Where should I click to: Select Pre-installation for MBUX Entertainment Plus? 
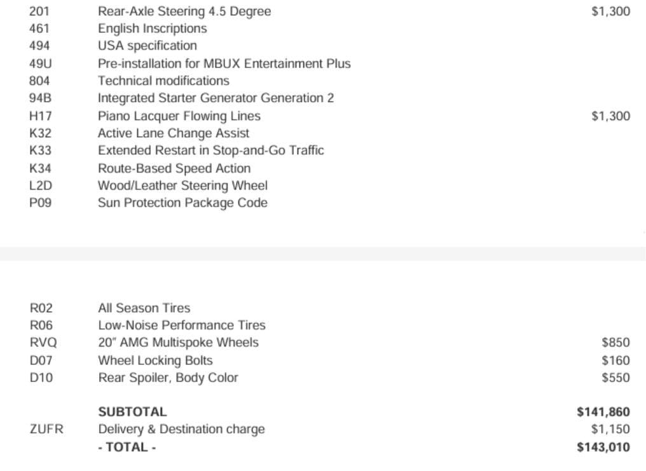224,63
